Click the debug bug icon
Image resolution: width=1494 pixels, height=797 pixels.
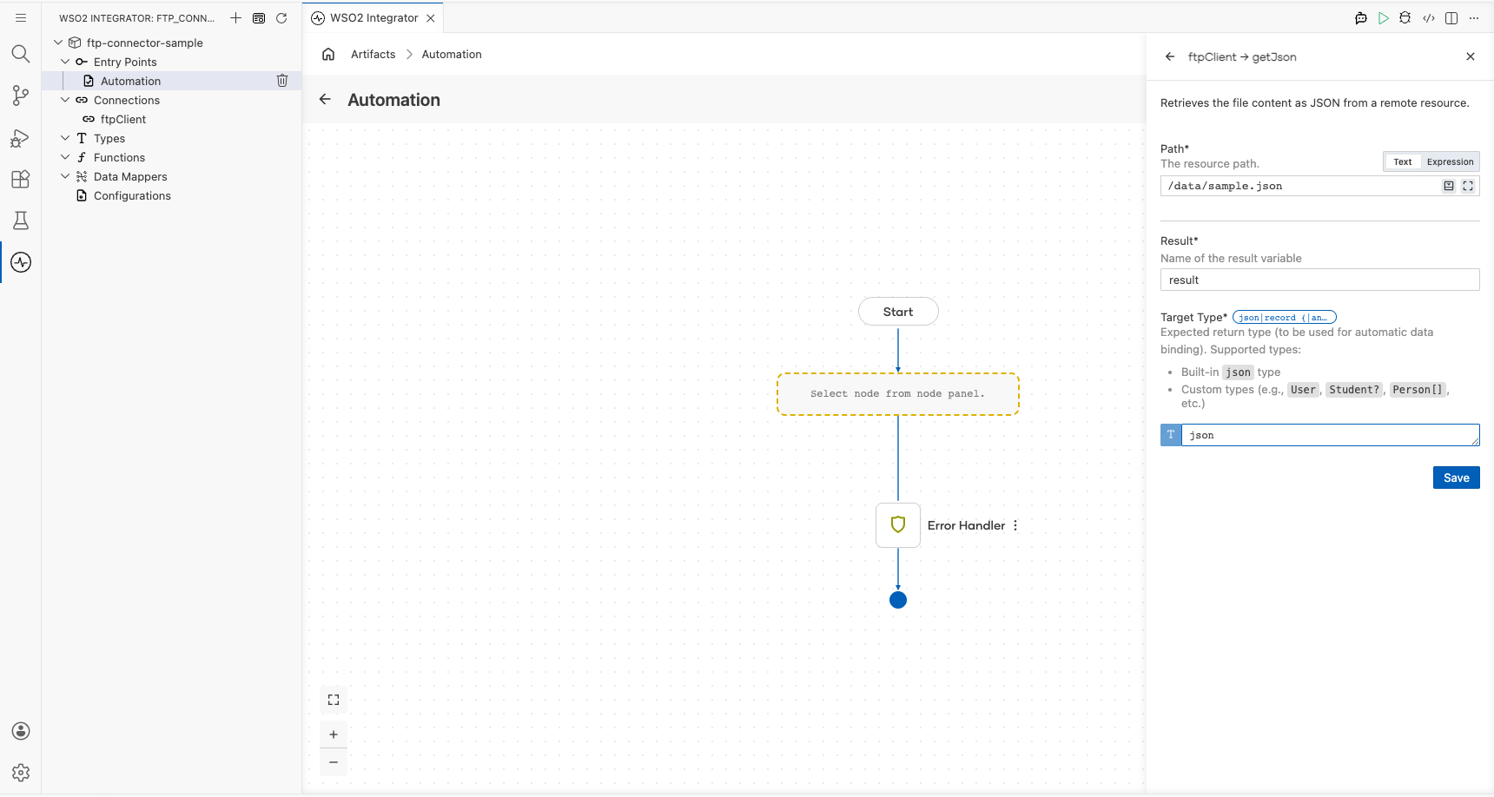pos(1405,17)
